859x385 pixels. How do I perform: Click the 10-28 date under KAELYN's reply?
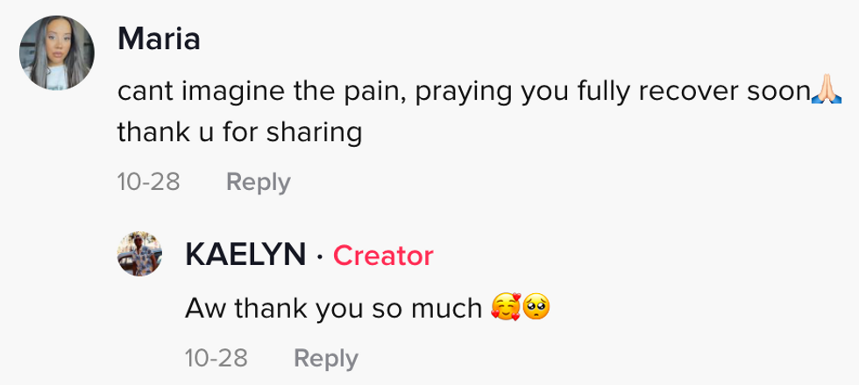[217, 358]
